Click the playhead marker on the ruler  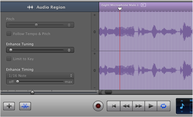pyautogui.click(x=120, y=9)
